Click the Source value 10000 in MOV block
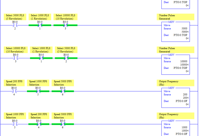 coord(184,61)
